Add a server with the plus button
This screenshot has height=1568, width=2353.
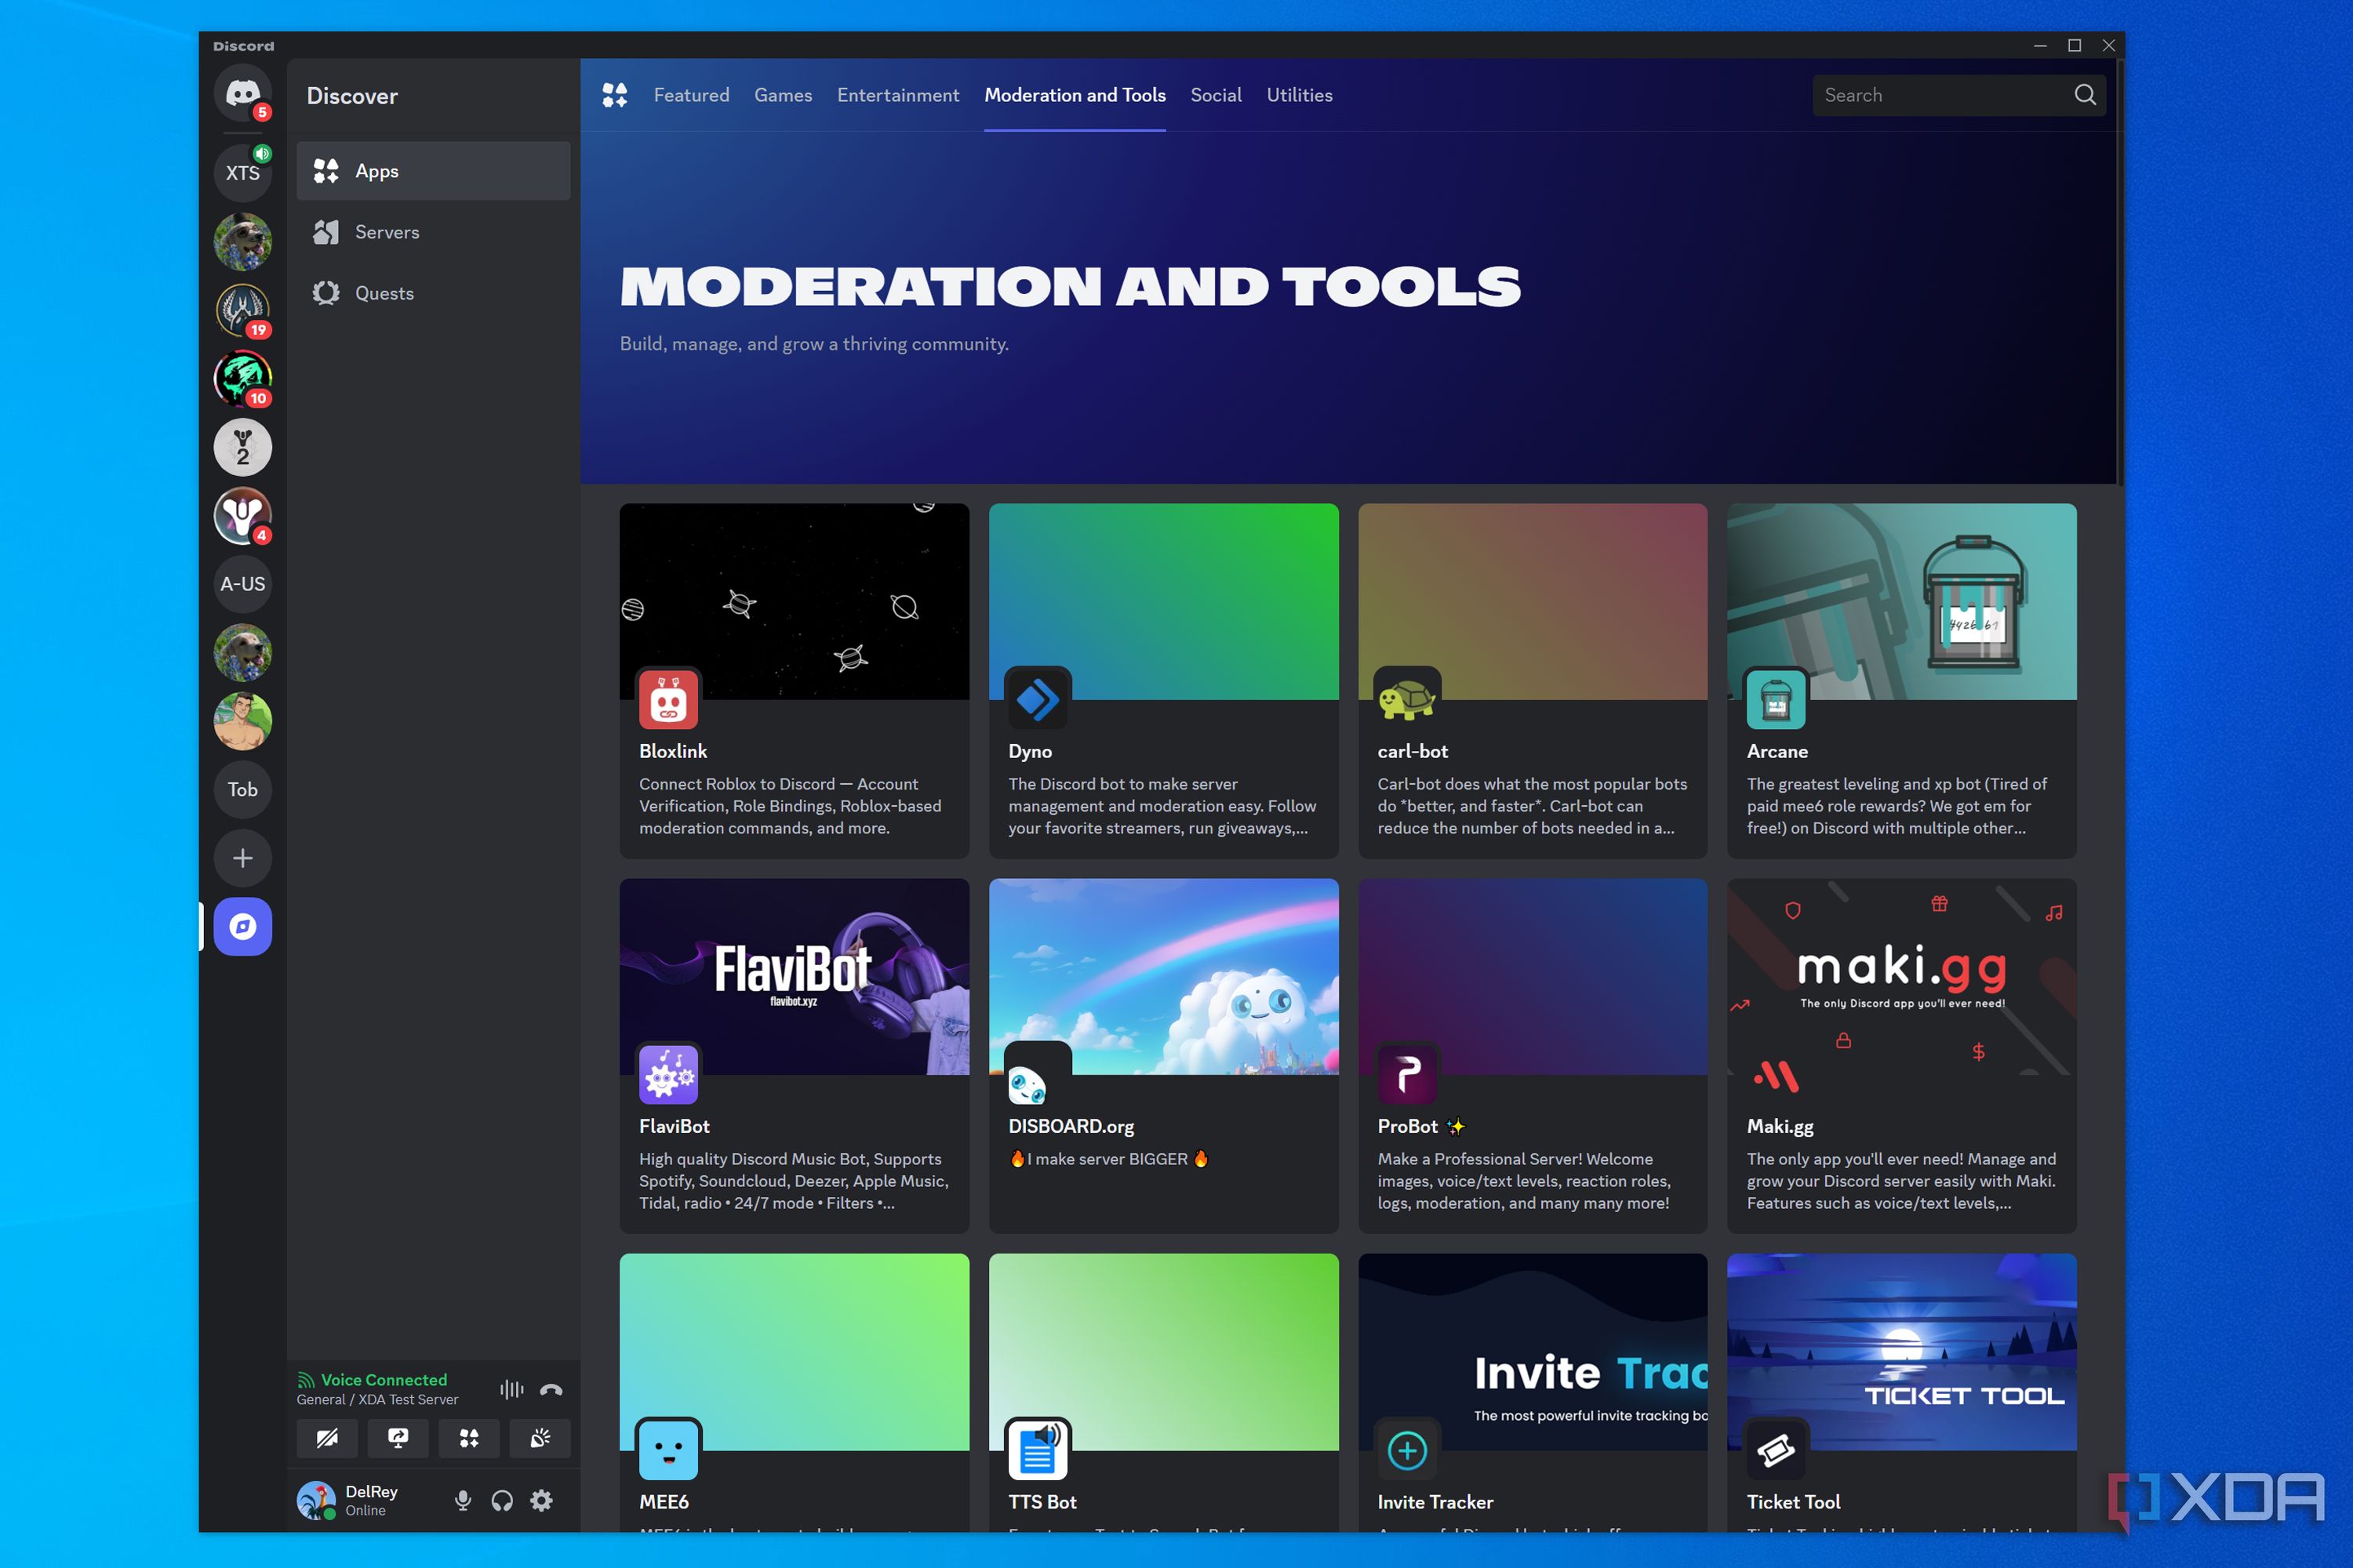(x=242, y=858)
